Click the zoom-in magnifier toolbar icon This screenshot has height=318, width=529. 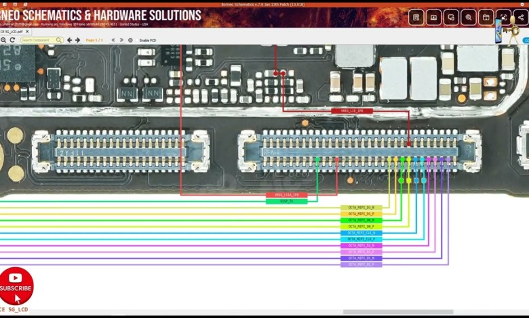coord(3,40)
